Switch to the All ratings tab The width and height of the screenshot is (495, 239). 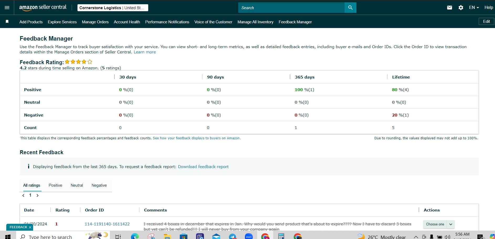(32, 185)
